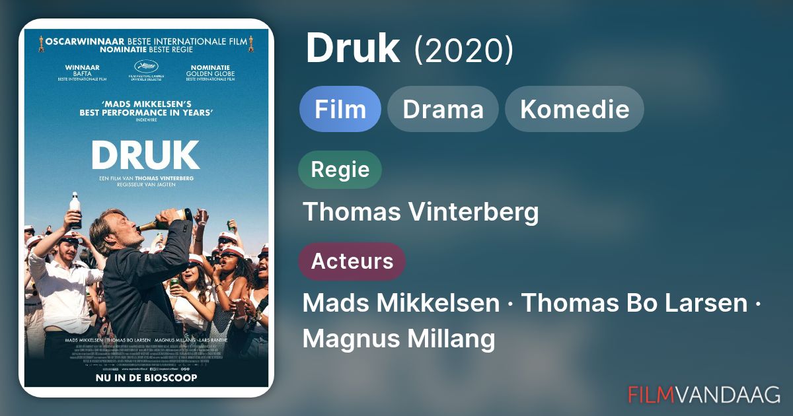Open actor Magnus Millang's page

pyautogui.click(x=399, y=339)
